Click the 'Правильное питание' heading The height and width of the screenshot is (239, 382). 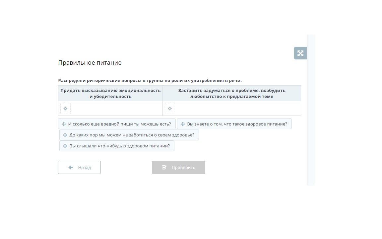pos(90,63)
